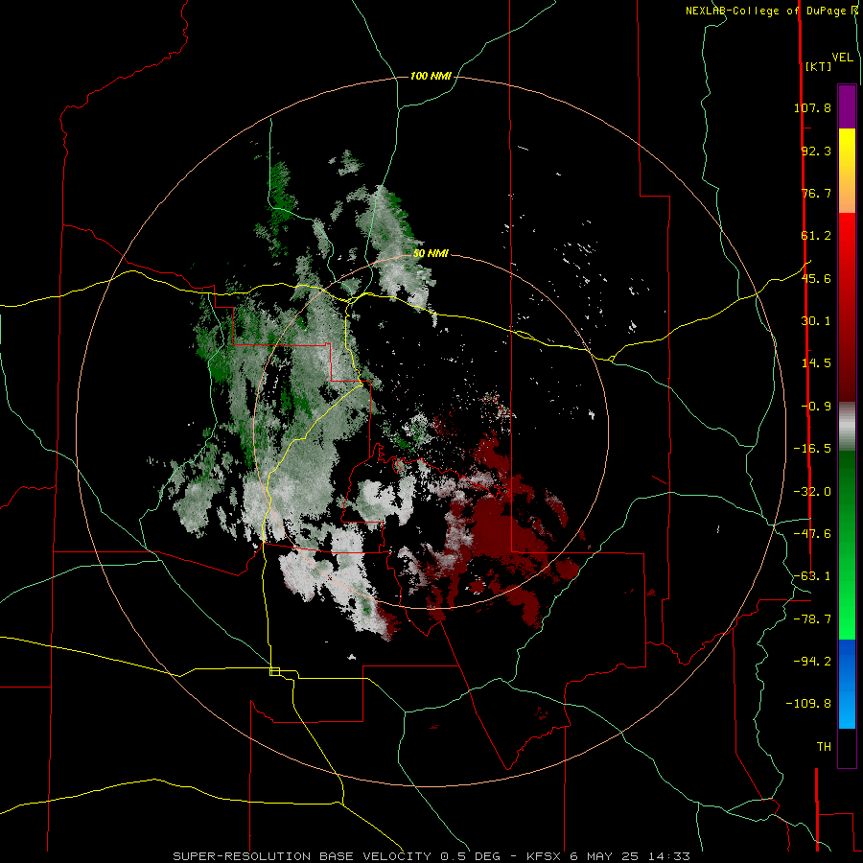
Task: Select the -16.5 velocity scale value
Action: coord(812,449)
